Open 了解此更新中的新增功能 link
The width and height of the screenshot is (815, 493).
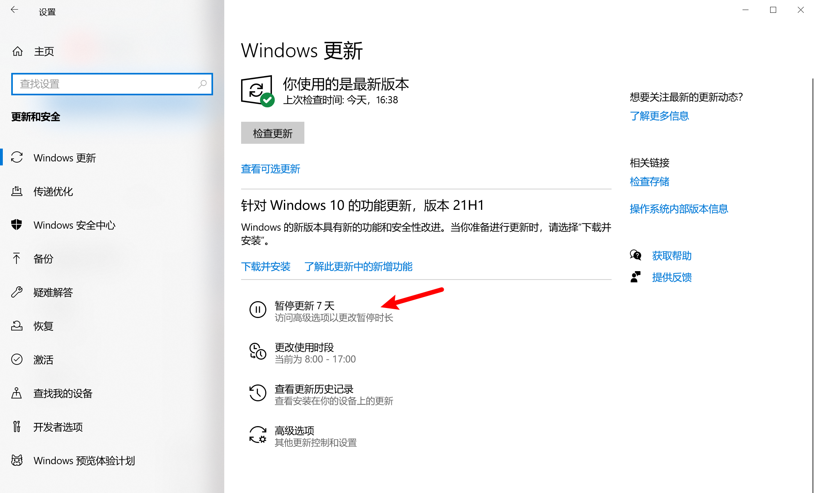[x=358, y=266]
